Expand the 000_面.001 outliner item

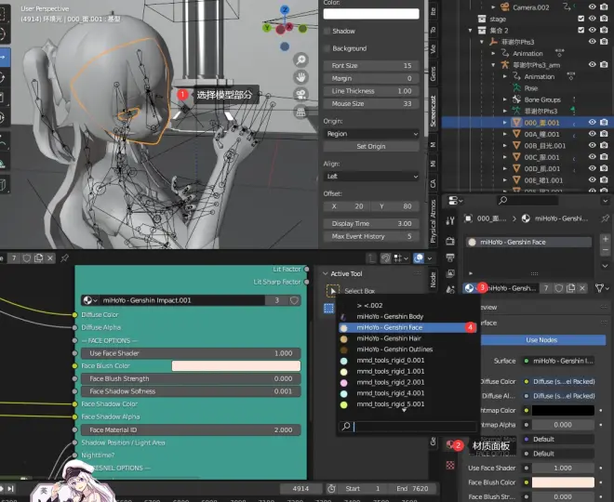(x=505, y=123)
